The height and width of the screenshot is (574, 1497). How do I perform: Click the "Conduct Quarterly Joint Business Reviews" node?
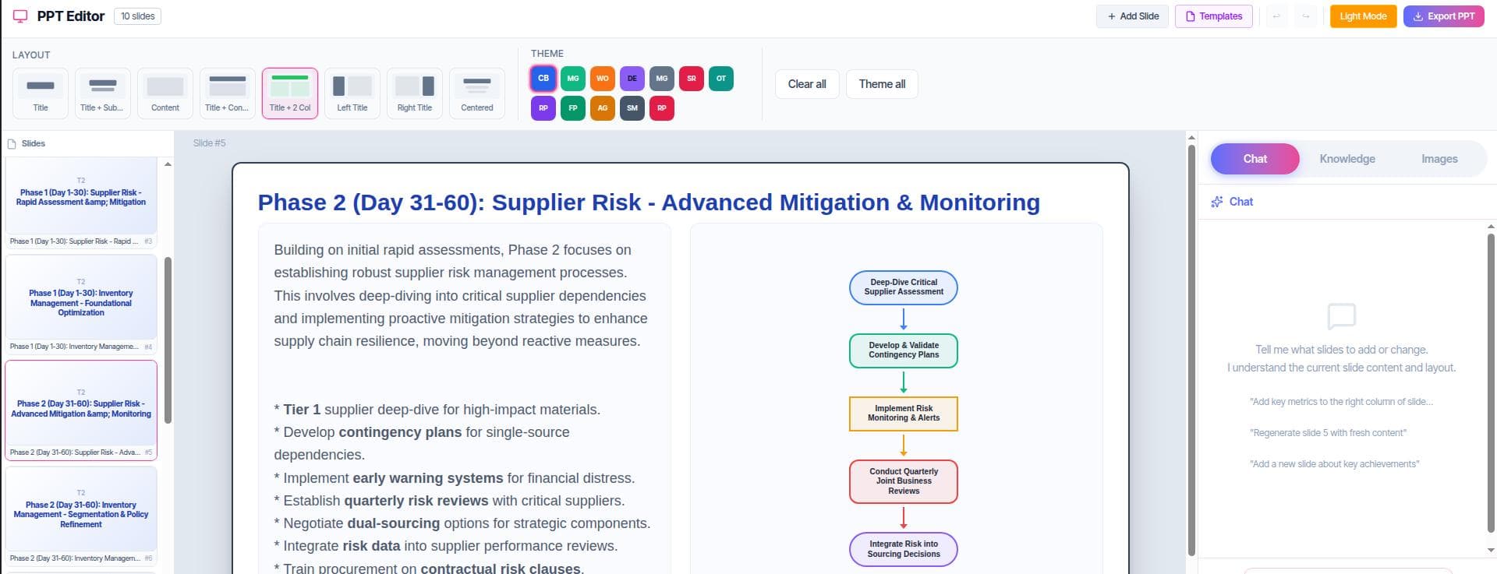(904, 481)
